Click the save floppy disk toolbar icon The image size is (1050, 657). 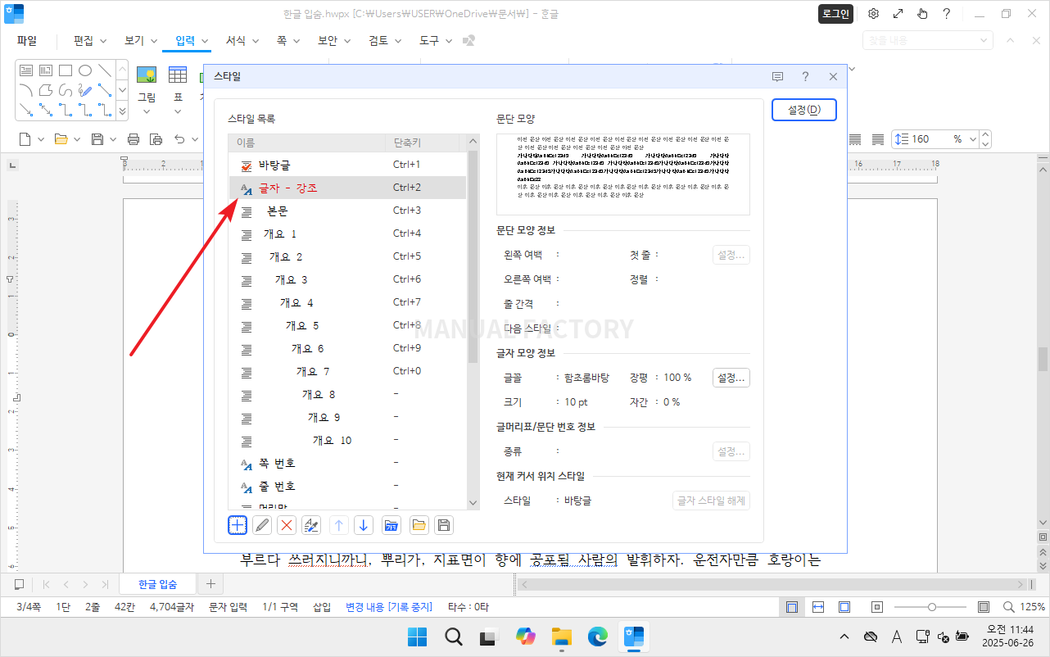pos(97,139)
